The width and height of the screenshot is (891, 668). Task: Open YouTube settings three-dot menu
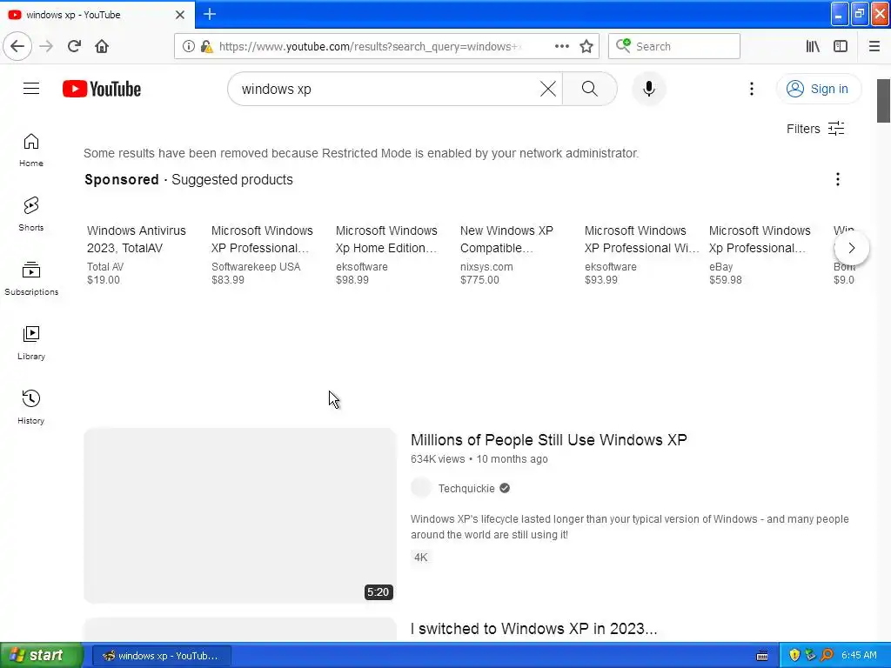pyautogui.click(x=751, y=89)
